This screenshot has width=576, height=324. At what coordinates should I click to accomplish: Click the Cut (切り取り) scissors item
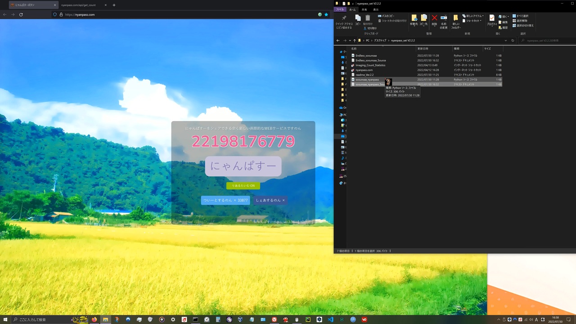(x=370, y=28)
